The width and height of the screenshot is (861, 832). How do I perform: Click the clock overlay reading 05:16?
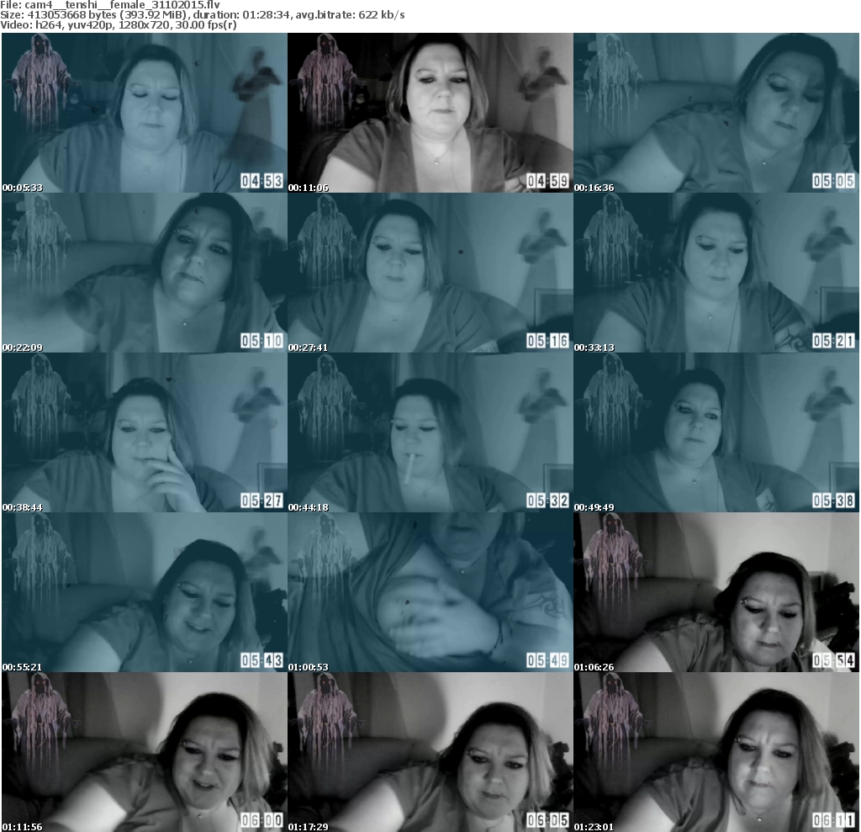pos(548,341)
